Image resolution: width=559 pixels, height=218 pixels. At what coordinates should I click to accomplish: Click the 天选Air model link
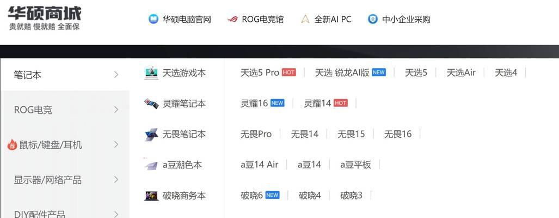pyautogui.click(x=461, y=73)
